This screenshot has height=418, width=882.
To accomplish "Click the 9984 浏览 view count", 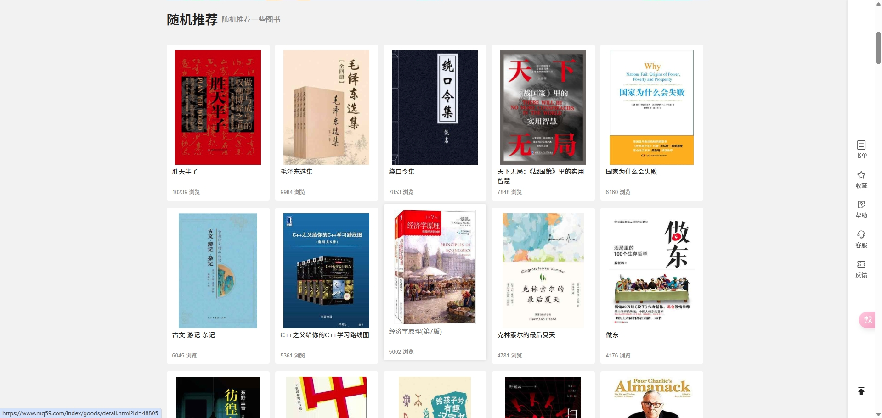I will coord(293,192).
